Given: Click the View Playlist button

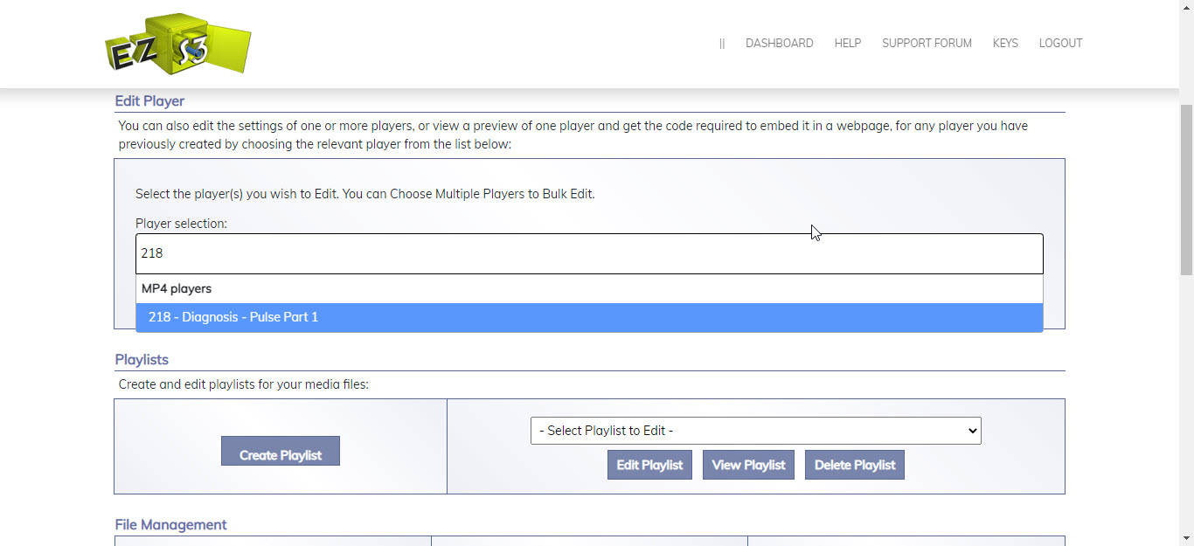Looking at the screenshot, I should pos(748,465).
